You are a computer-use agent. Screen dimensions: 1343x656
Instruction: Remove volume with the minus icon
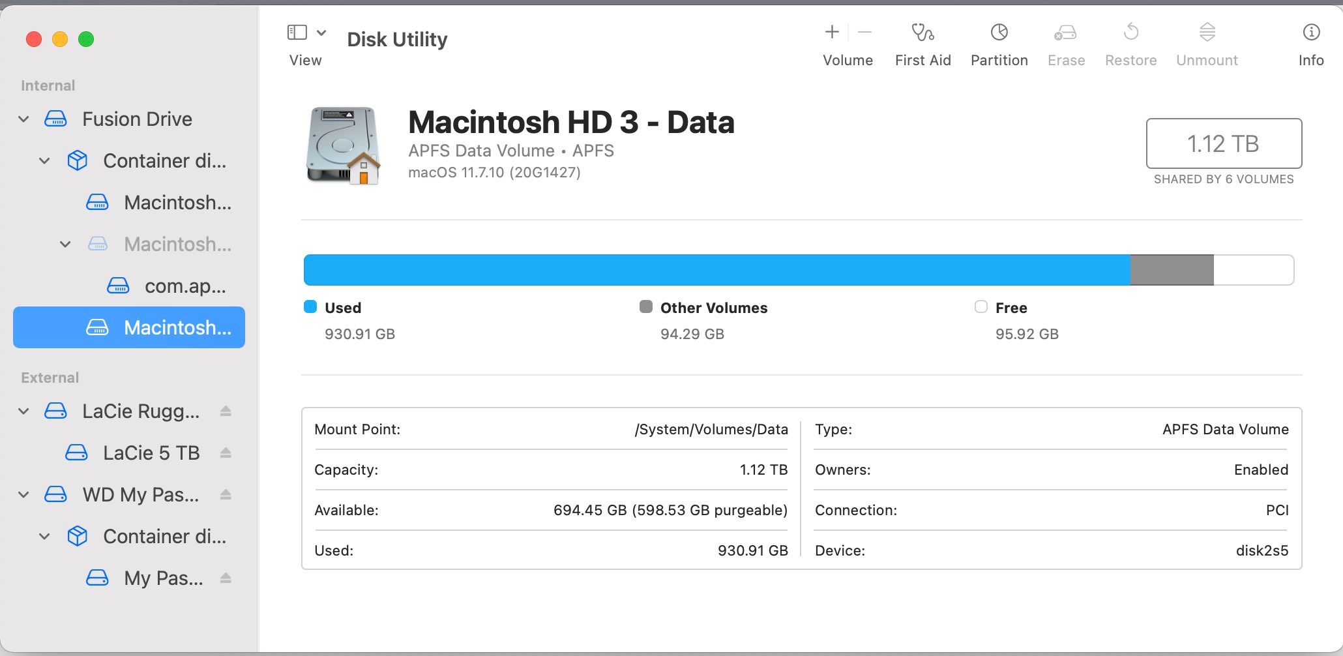pos(864,32)
